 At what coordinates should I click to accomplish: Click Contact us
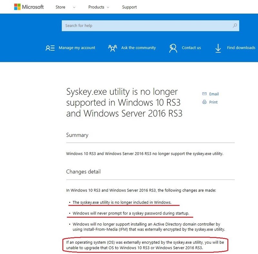click(x=192, y=48)
